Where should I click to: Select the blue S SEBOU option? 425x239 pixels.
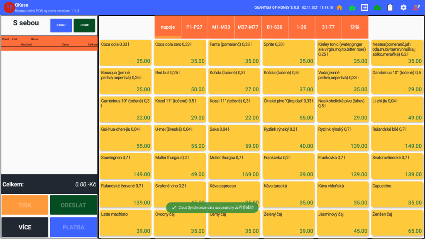pyautogui.click(x=61, y=25)
